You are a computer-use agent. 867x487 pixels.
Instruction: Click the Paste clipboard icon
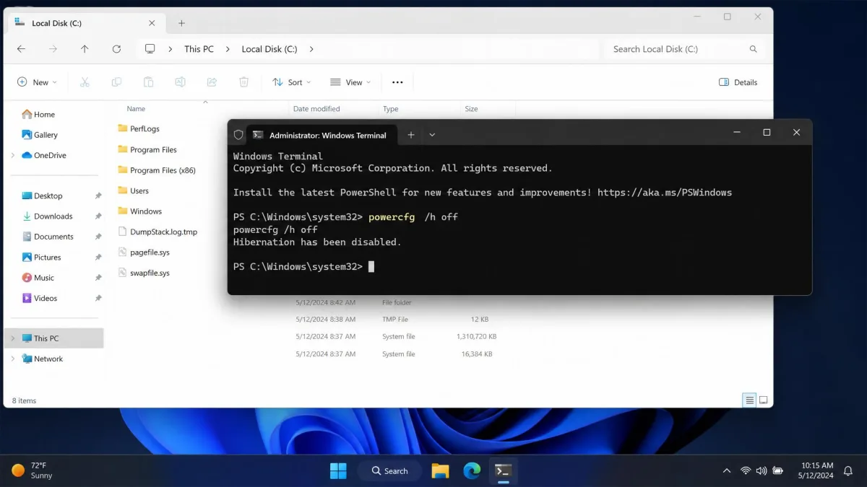point(148,82)
